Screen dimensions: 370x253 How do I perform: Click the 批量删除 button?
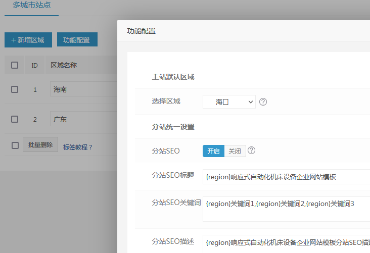40,144
